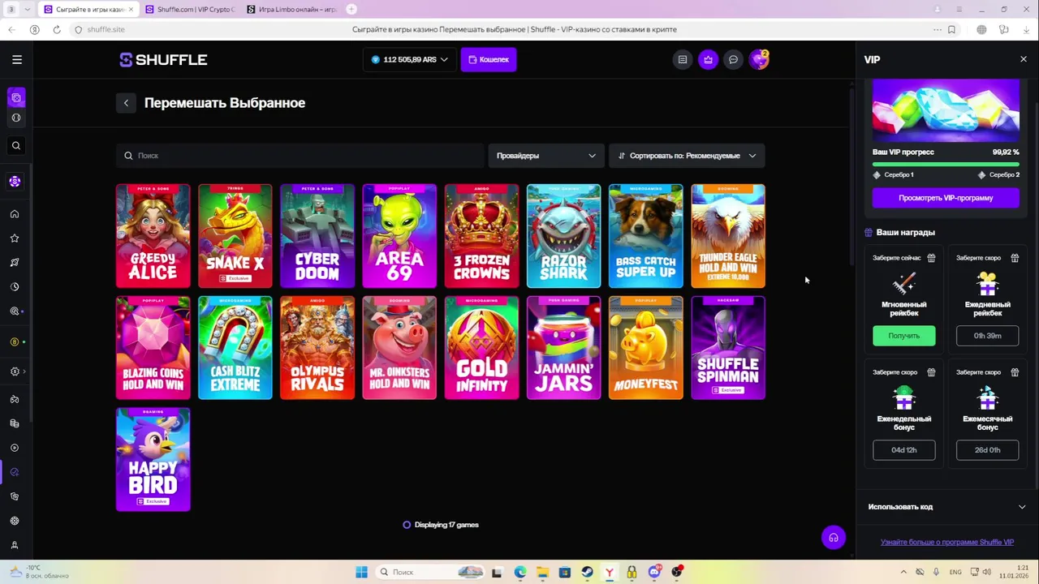Open a new browser tab
This screenshot has height=584, width=1039.
click(351, 9)
